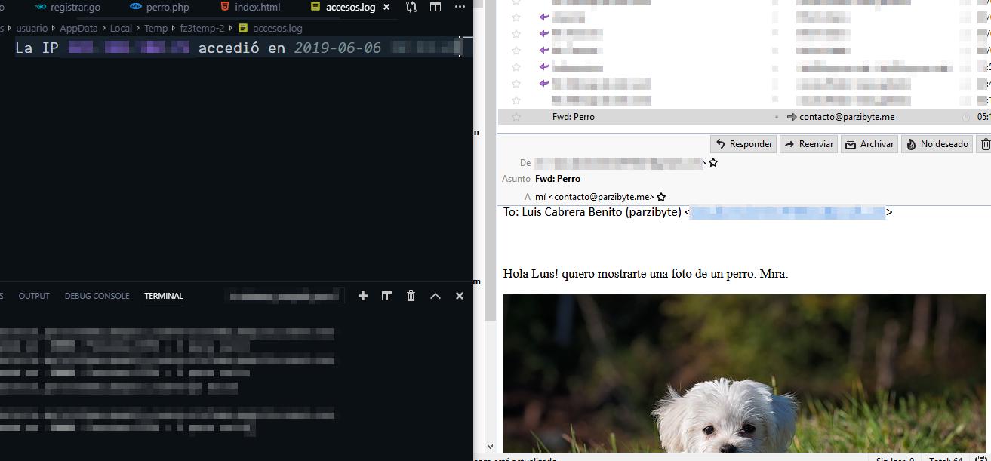This screenshot has width=991, height=461.
Task: Click Responder to reply to the email
Action: point(743,144)
